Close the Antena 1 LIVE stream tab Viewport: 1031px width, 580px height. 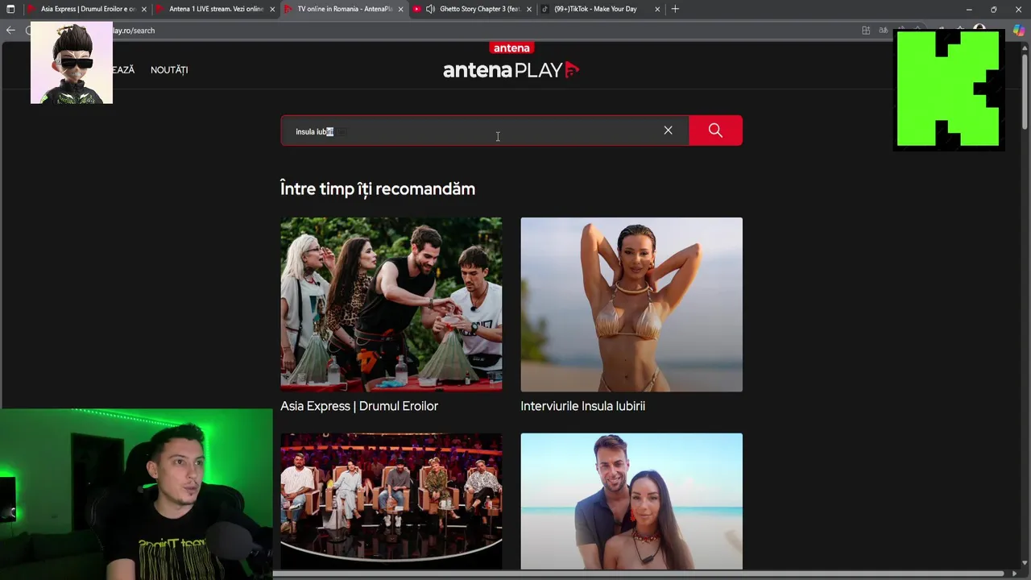click(272, 9)
